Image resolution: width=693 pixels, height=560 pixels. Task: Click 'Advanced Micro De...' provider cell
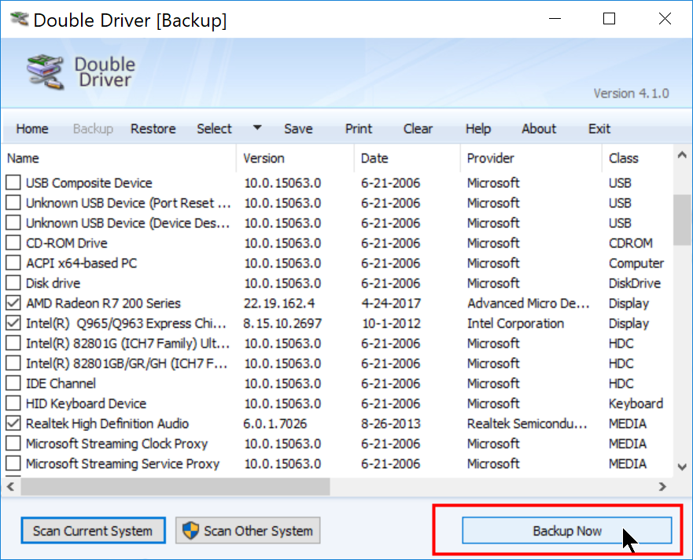(x=528, y=304)
